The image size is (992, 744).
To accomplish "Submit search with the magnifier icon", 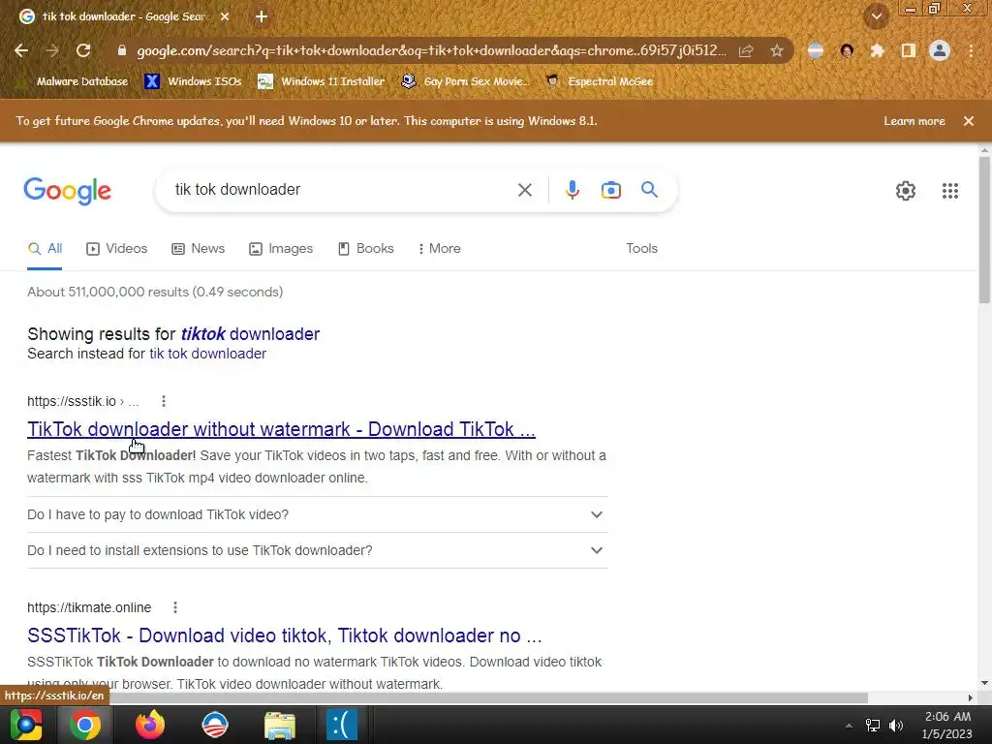I will tap(649, 189).
